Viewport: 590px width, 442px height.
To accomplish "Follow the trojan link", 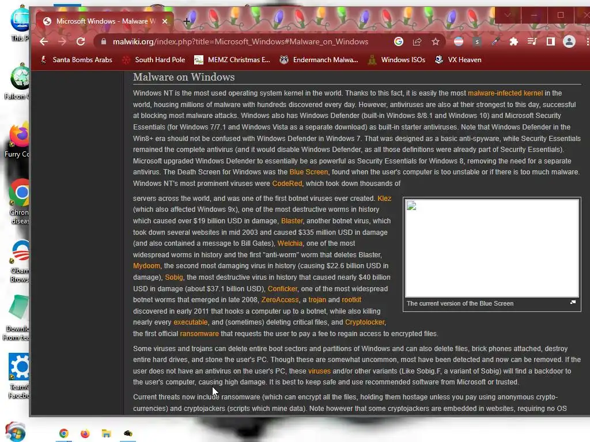I will pyautogui.click(x=317, y=300).
